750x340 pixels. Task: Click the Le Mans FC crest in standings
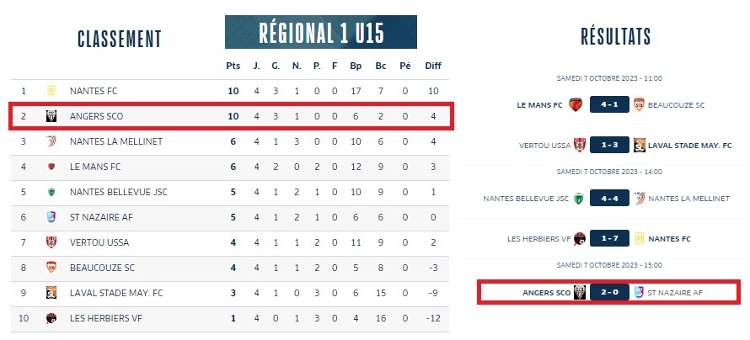coord(51,167)
